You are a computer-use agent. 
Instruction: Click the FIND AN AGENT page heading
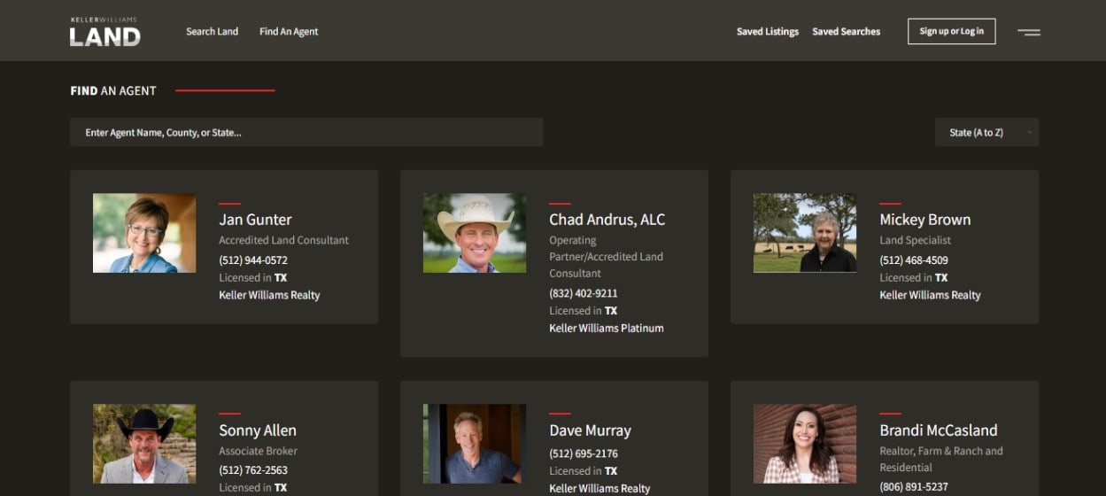[113, 90]
